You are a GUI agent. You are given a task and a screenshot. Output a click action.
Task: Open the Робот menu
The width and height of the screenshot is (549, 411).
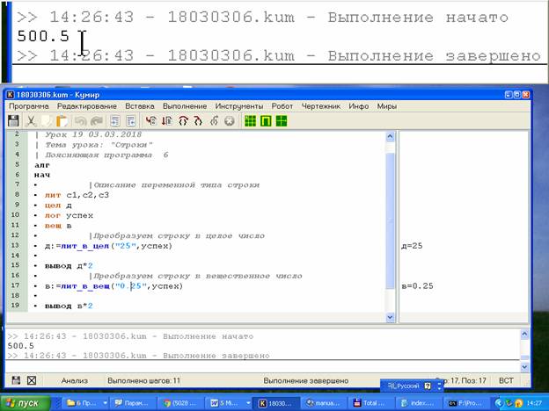(282, 106)
